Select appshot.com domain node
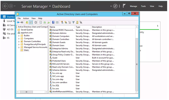The width and height of the screenshot is (169, 100). point(27,32)
